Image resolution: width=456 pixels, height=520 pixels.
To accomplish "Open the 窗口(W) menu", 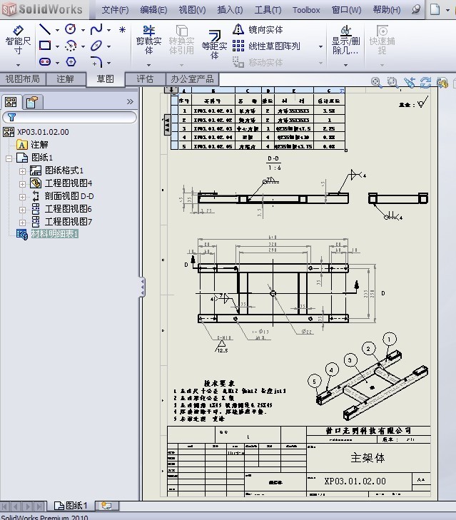I will point(346,10).
